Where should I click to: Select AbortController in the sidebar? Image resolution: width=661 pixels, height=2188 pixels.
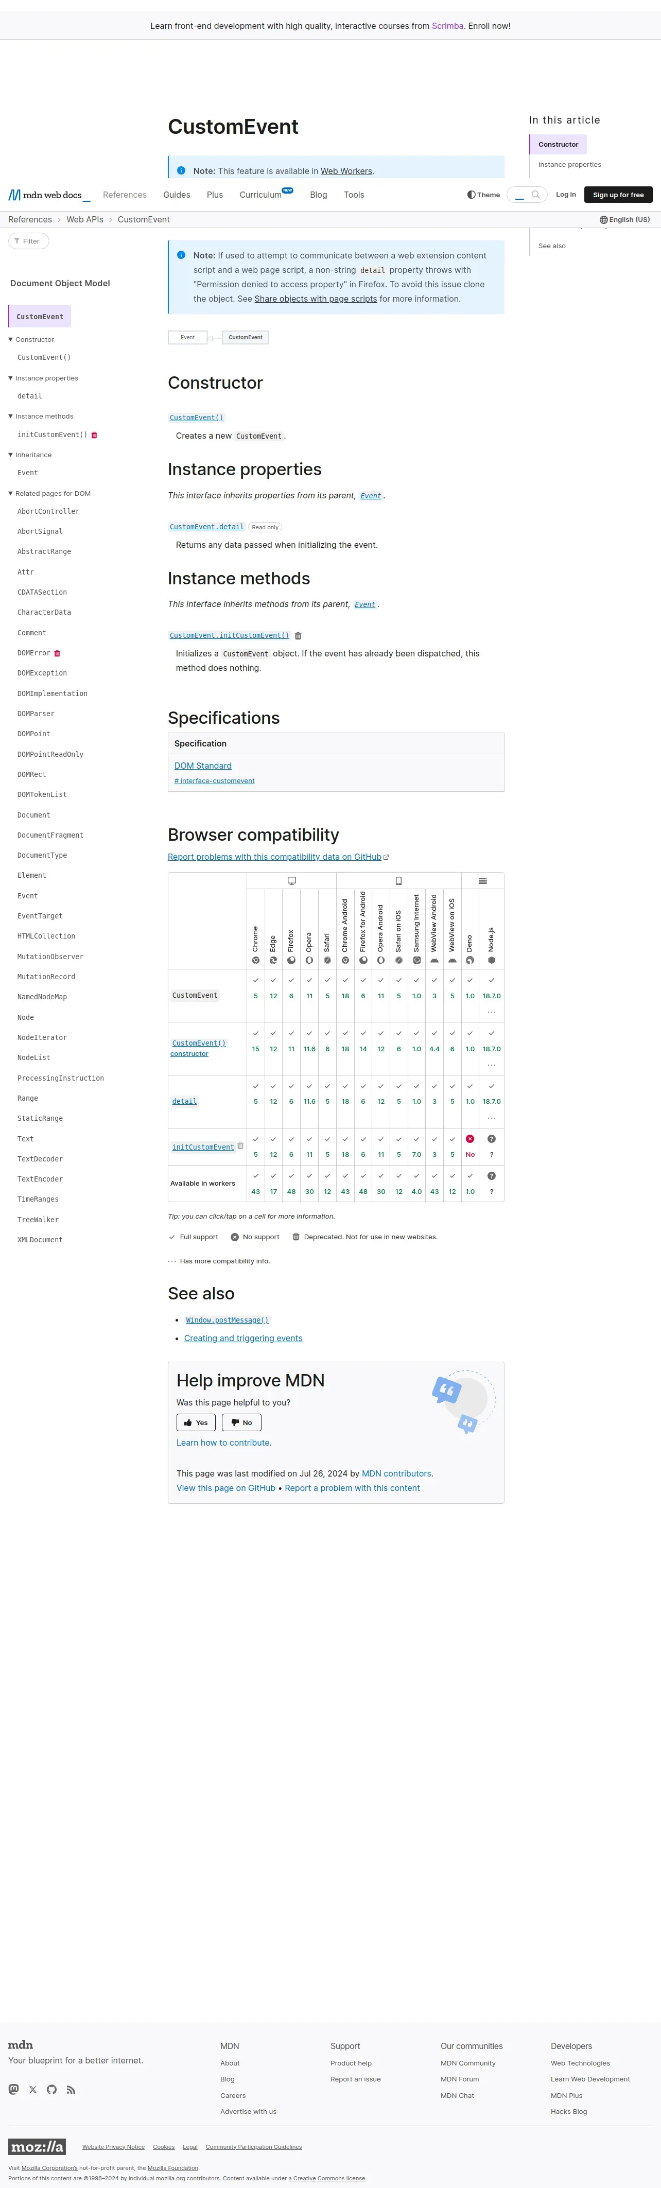[47, 511]
